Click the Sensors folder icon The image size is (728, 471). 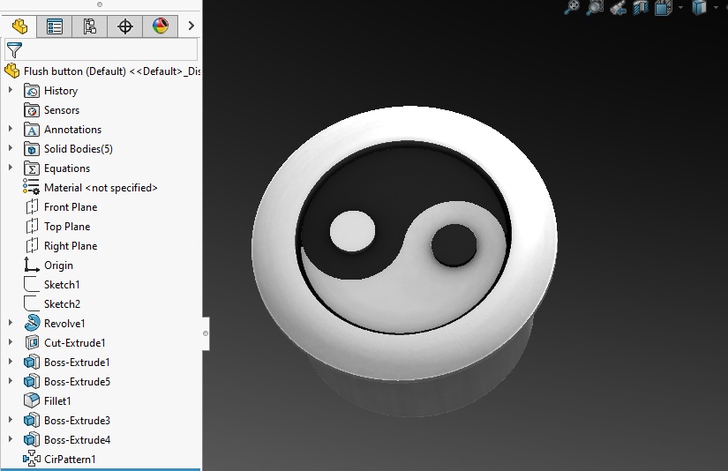pyautogui.click(x=32, y=110)
